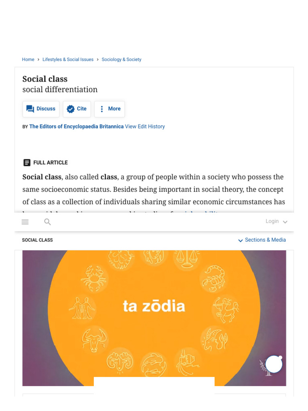Image resolution: width=308 pixels, height=411 pixels.
Task: Expand the Sections & Media menu
Action: pos(262,240)
